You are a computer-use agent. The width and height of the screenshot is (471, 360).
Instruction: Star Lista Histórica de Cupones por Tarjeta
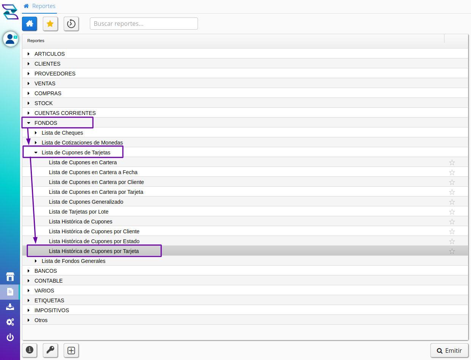[x=452, y=251]
